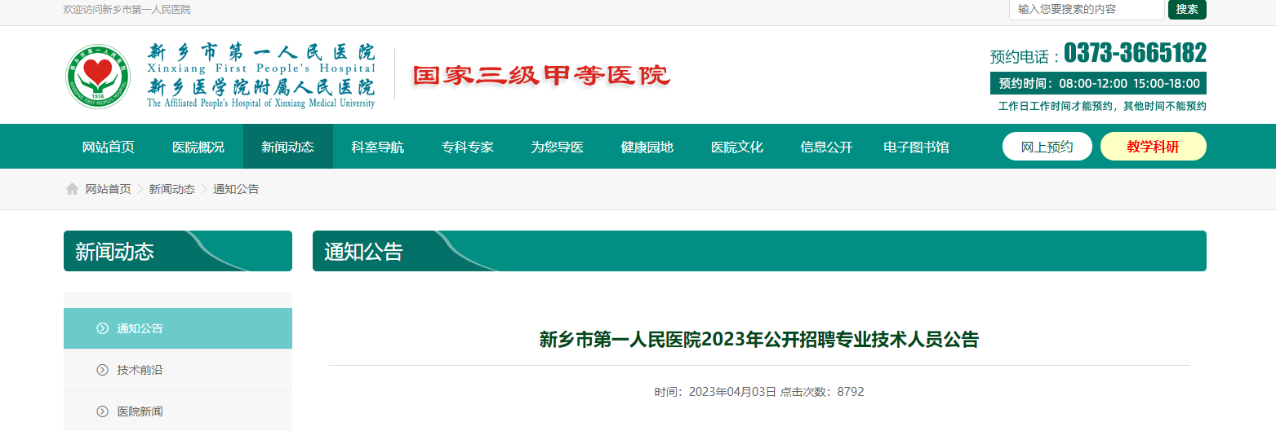This screenshot has width=1276, height=431.
Task: Open 专科专家 navigation item
Action: pyautogui.click(x=468, y=147)
